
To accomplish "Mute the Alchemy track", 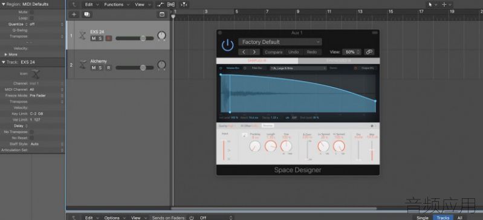I will pos(94,68).
